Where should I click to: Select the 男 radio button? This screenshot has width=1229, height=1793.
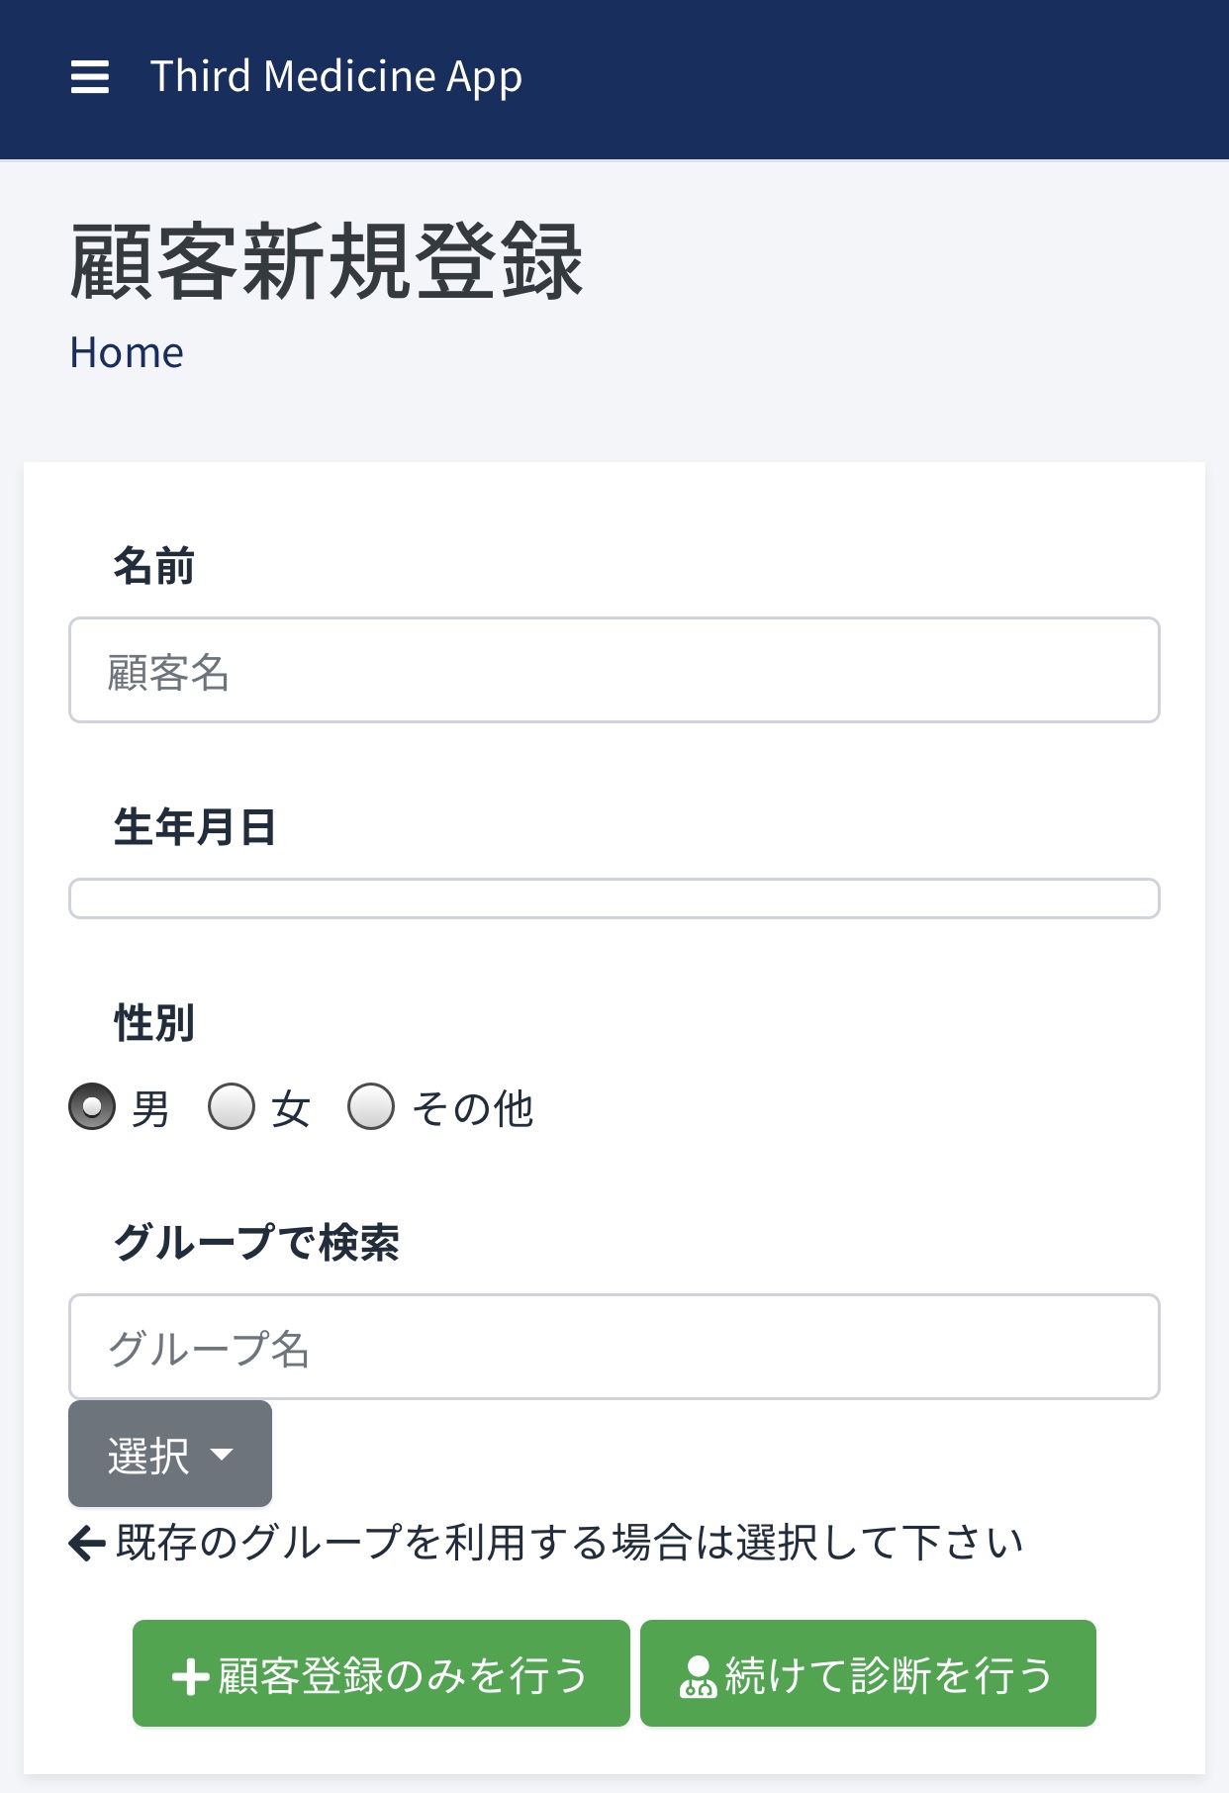coord(92,1106)
